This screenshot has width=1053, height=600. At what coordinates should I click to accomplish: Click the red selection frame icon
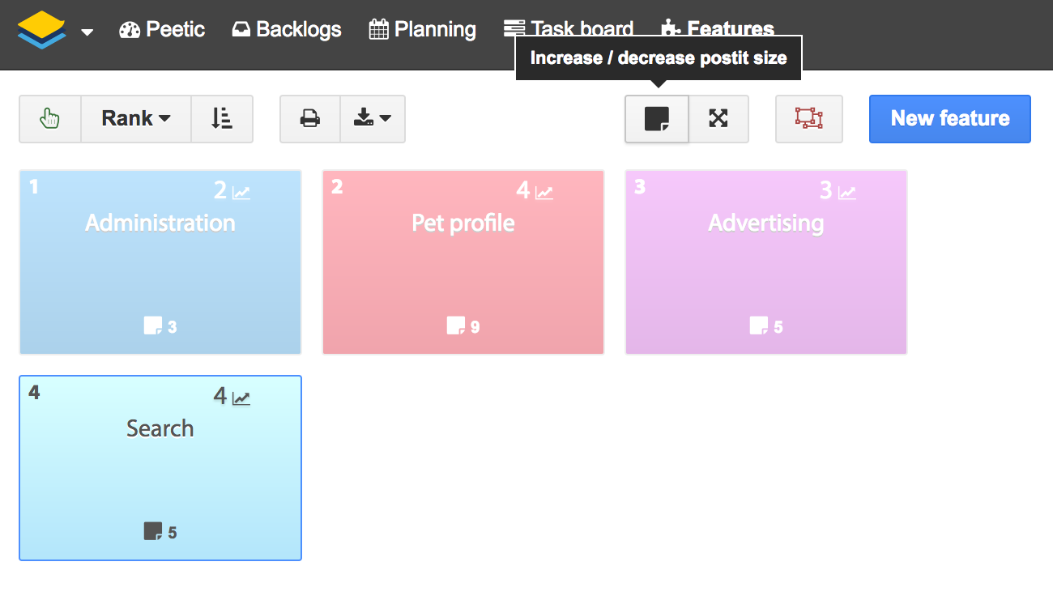click(808, 119)
